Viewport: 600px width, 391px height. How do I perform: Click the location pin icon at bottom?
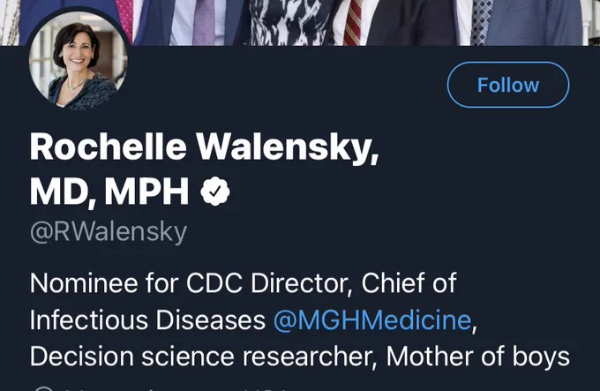(x=42, y=388)
